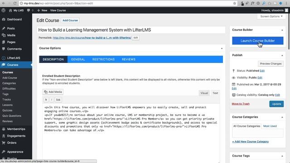Open the Categories submenu link
The width and height of the screenshot is (290, 163).
pyautogui.click(x=9, y=83)
